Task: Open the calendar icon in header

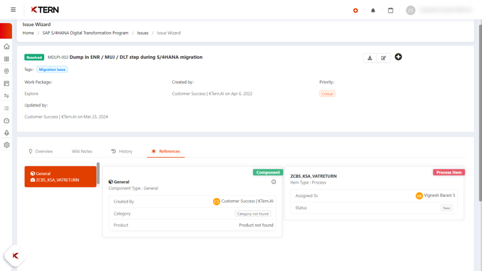Action: 390,10
